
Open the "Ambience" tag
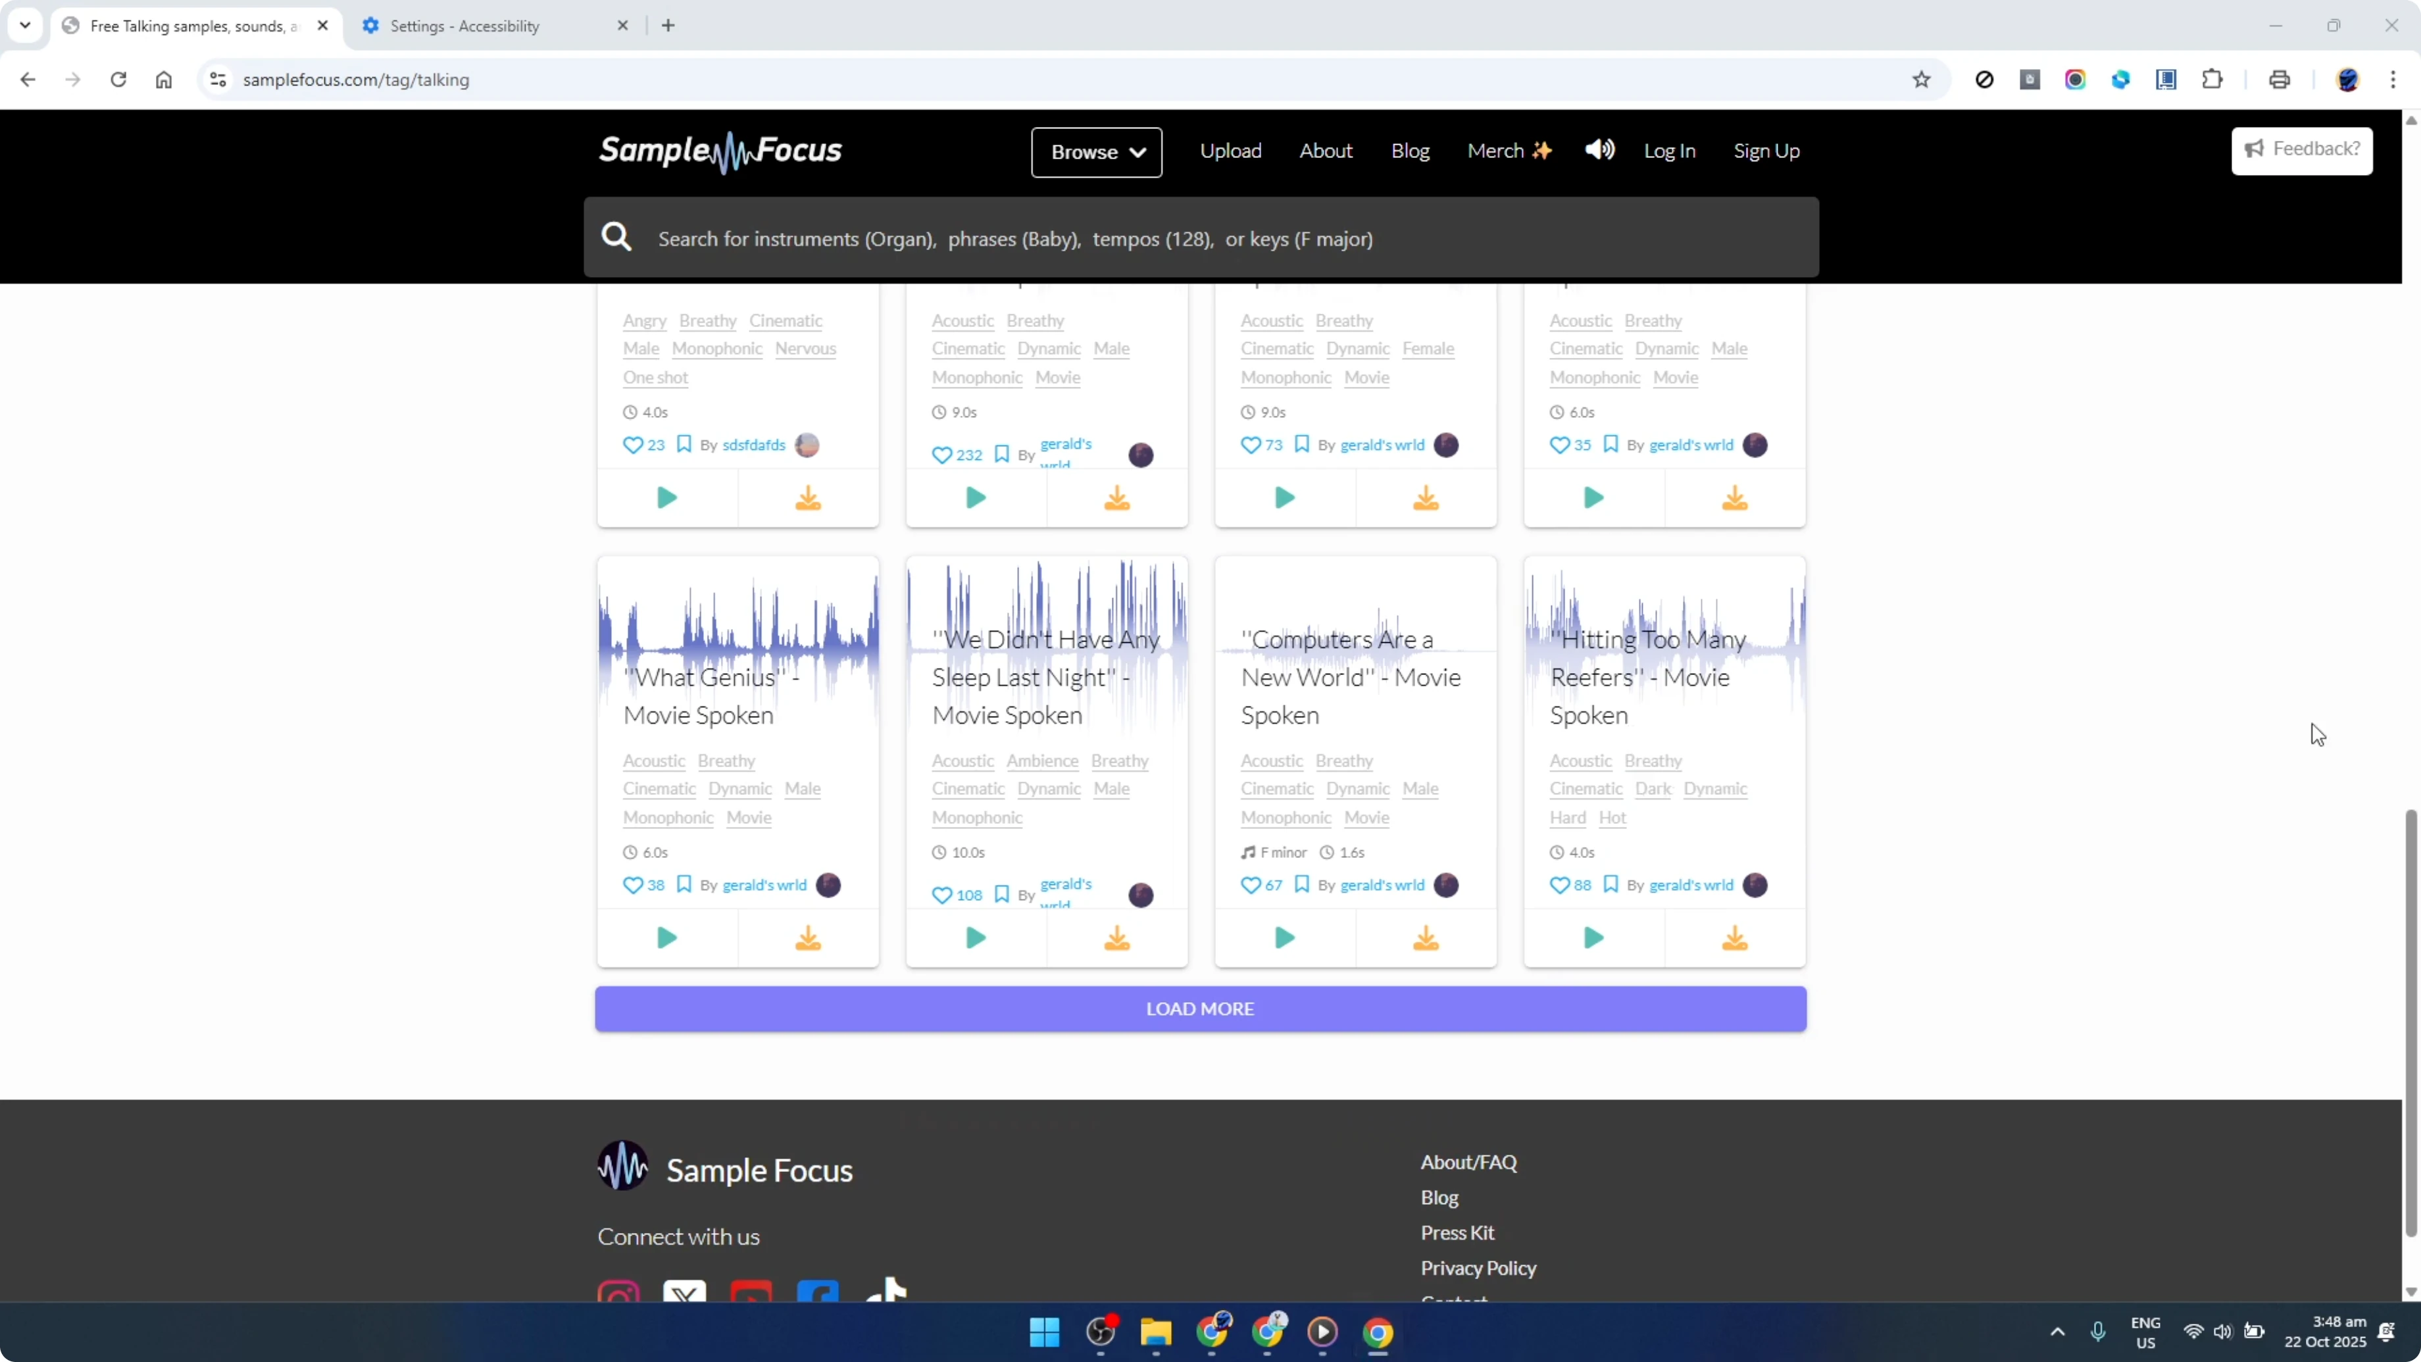[1042, 761]
